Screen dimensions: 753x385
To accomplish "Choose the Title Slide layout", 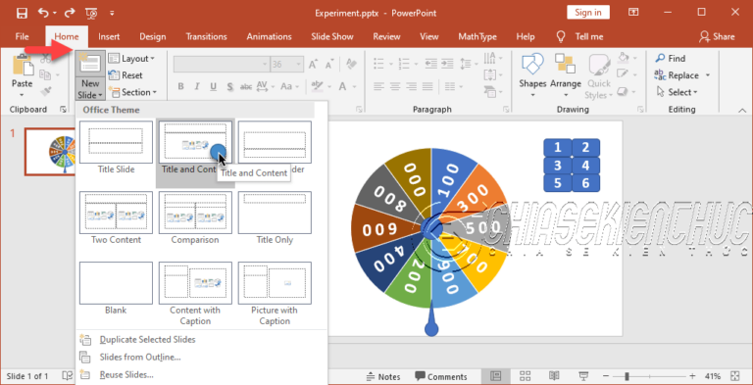I will [116, 147].
